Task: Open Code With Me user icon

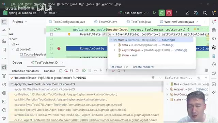Action: coord(188,13)
